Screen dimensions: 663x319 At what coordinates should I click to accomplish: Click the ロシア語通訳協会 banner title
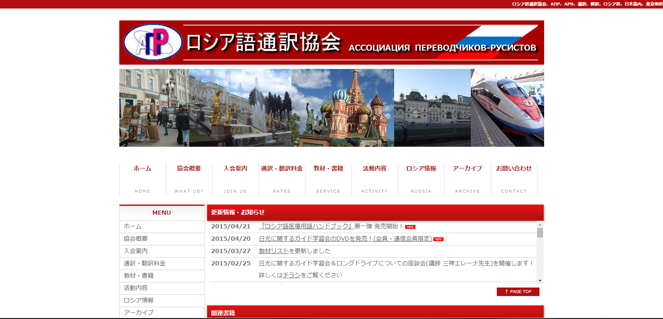264,42
